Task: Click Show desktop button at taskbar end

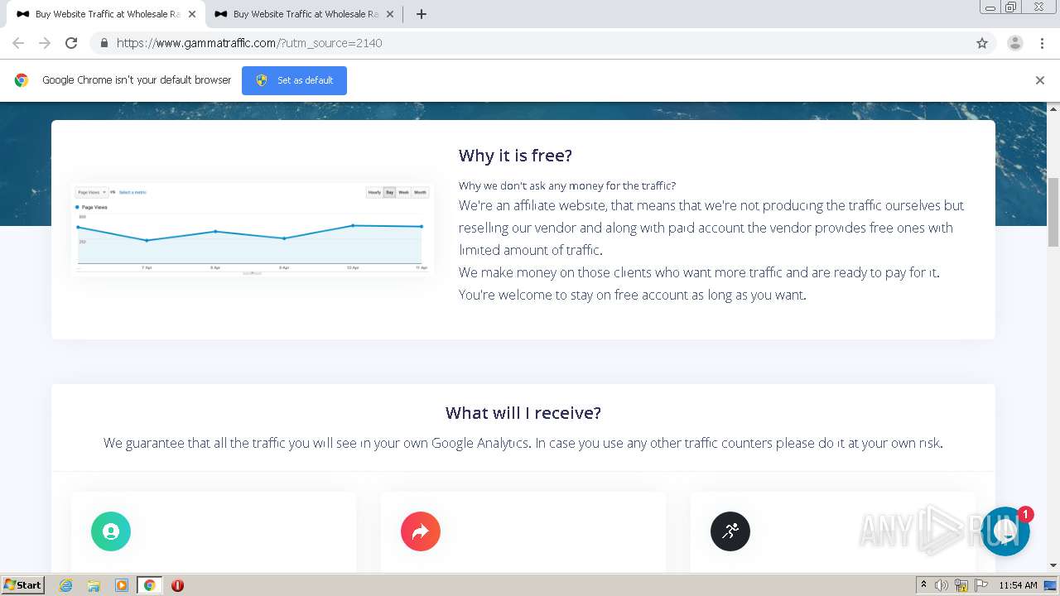Action: point(1052,585)
